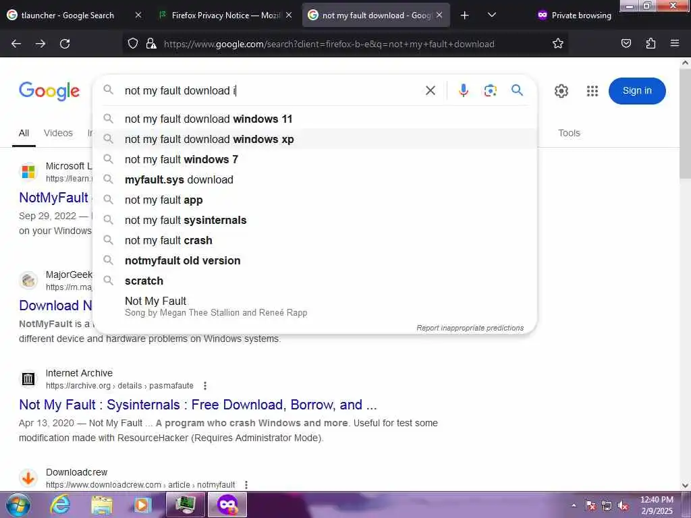Screen dimensions: 691x518
Task: Bookmark this page with the star icon
Action: click(x=558, y=44)
